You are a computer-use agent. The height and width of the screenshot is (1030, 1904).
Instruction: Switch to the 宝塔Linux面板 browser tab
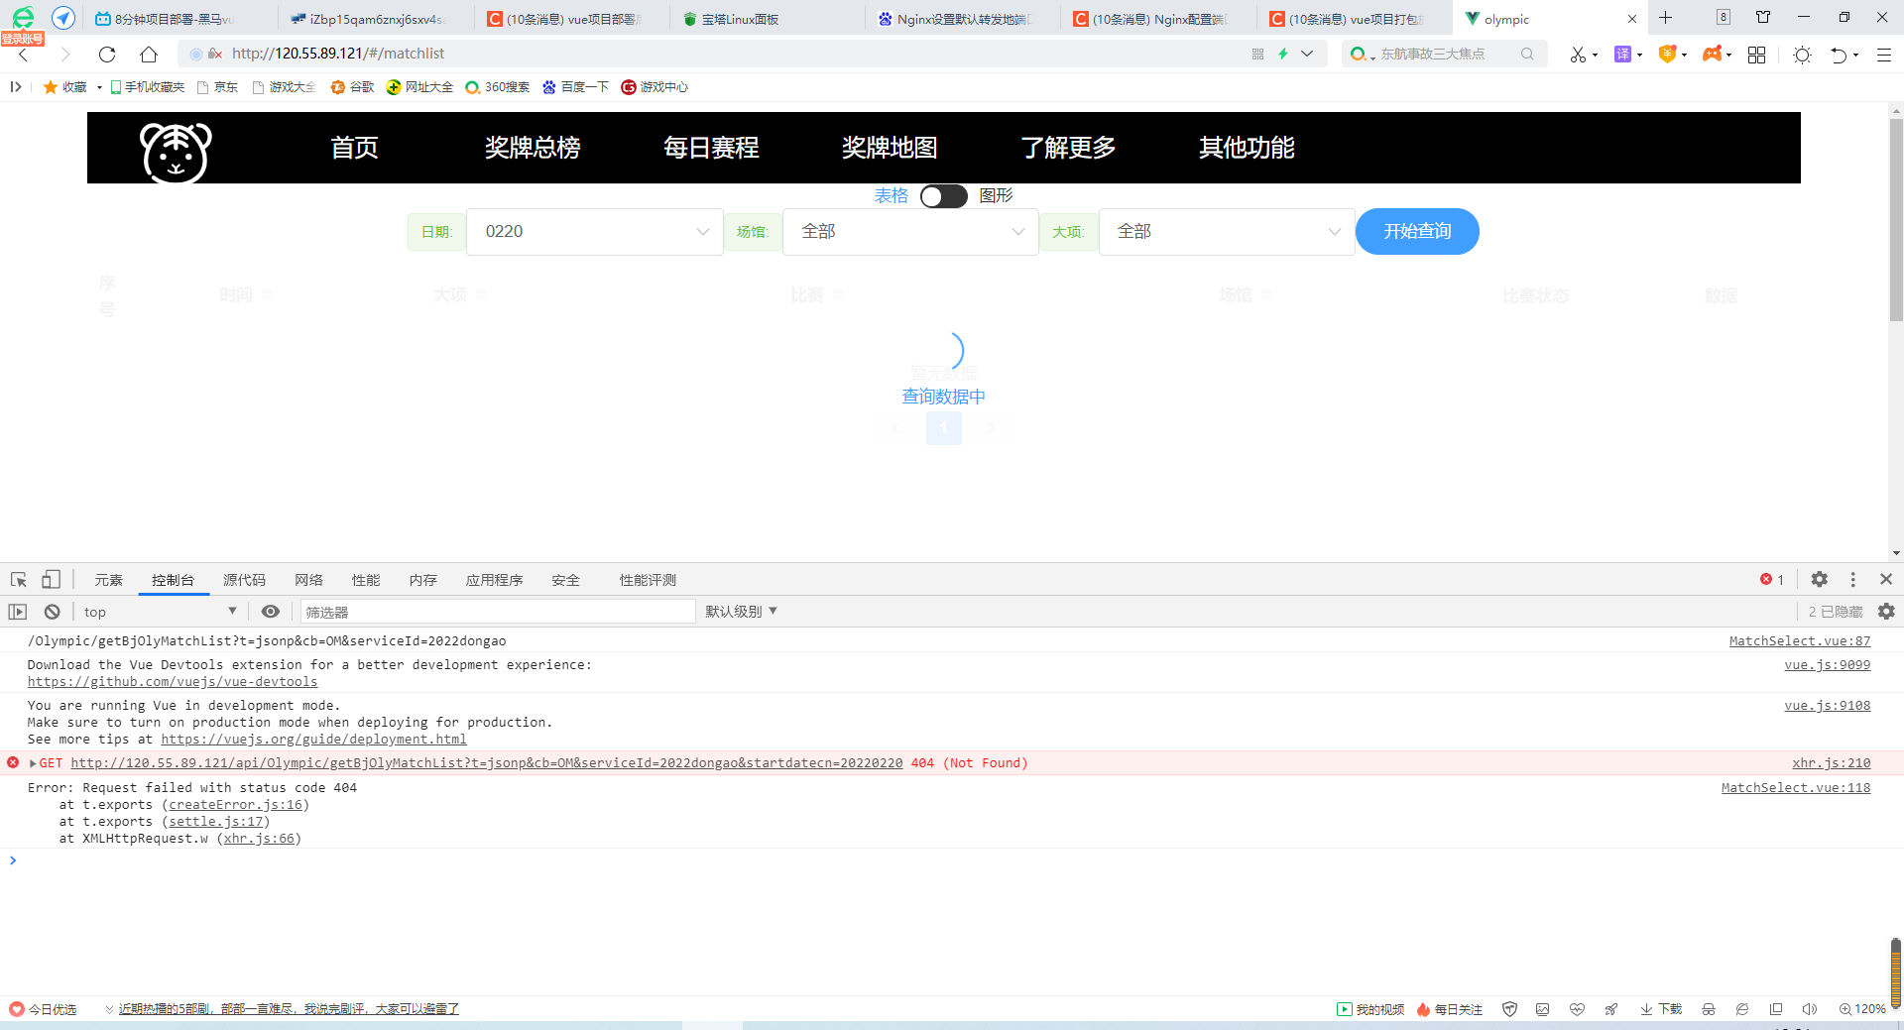pyautogui.click(x=768, y=19)
